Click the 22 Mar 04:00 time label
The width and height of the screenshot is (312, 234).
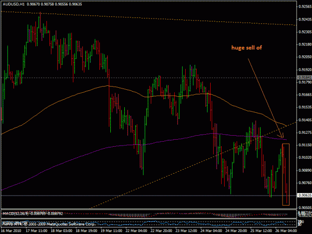136,231
